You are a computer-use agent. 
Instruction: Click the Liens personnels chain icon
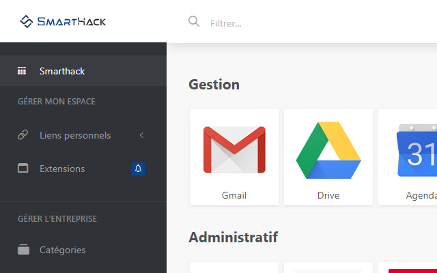(x=23, y=135)
